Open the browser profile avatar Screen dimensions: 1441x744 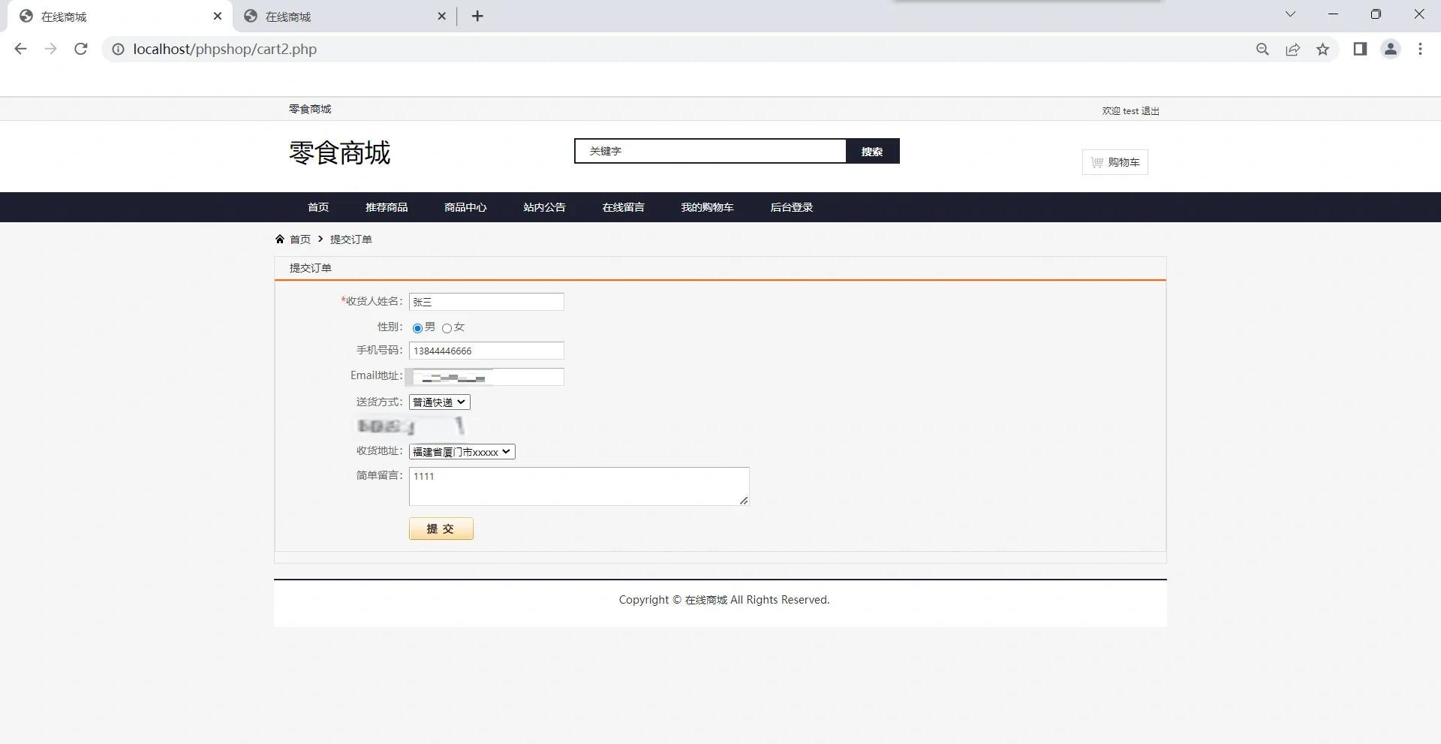point(1390,49)
